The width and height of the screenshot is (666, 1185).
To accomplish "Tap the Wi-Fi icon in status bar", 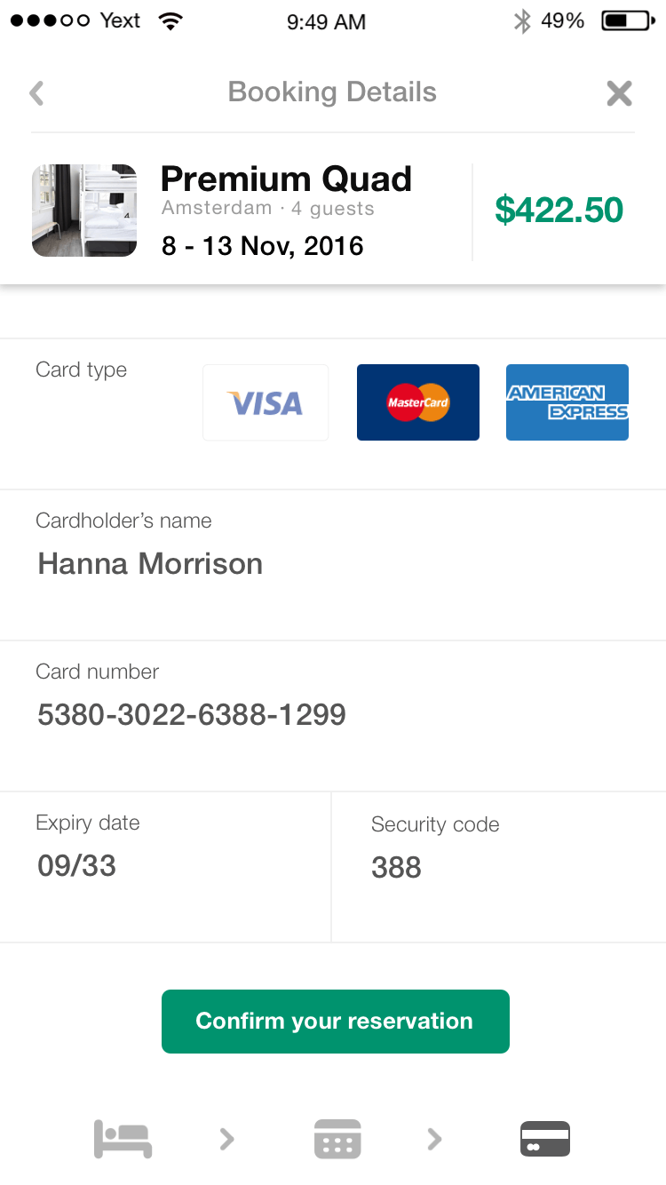I will coord(170,21).
